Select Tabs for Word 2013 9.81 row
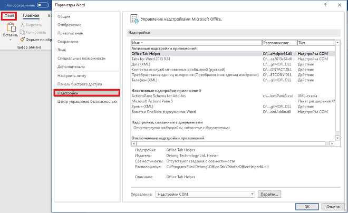The height and width of the screenshot is (213, 348). [233, 59]
